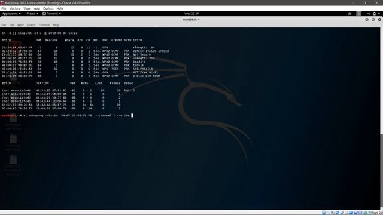Open terminal Search menu
Image resolution: width=383 pixels, height=215 pixels.
31,25
